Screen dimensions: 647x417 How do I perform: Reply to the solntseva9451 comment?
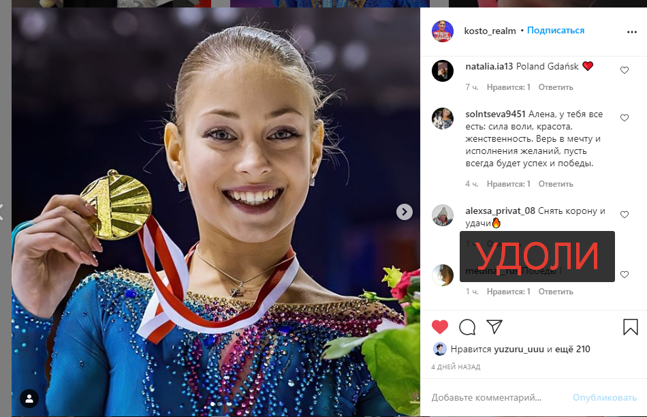(x=555, y=184)
